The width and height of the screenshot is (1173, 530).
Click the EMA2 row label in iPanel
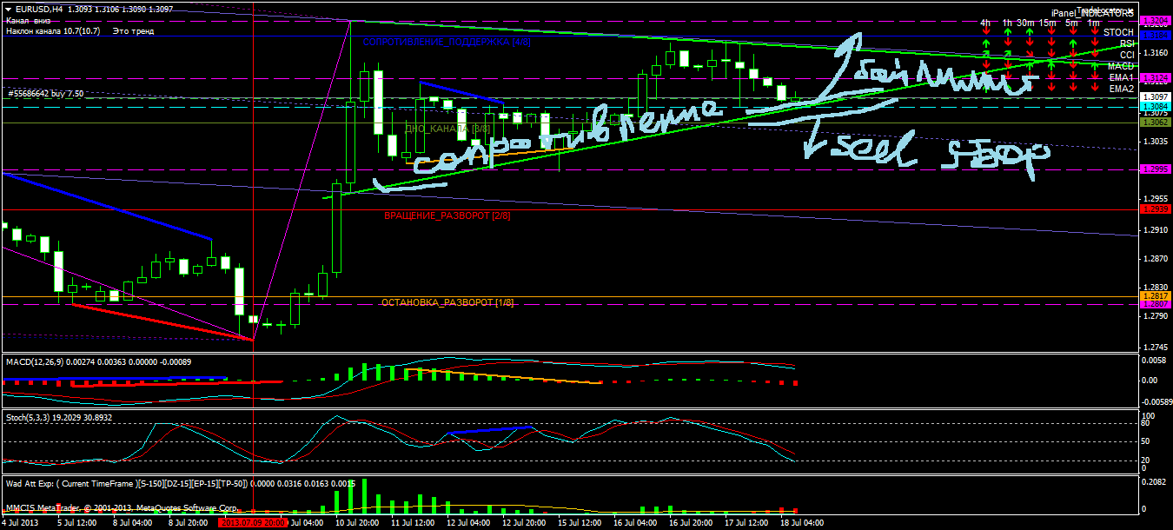(x=1121, y=89)
